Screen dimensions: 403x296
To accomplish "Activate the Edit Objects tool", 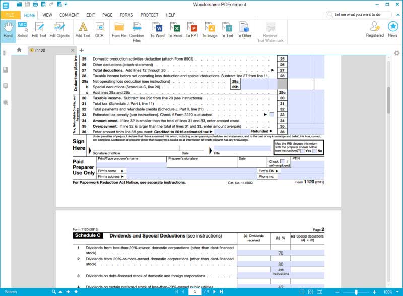I will (x=59, y=30).
